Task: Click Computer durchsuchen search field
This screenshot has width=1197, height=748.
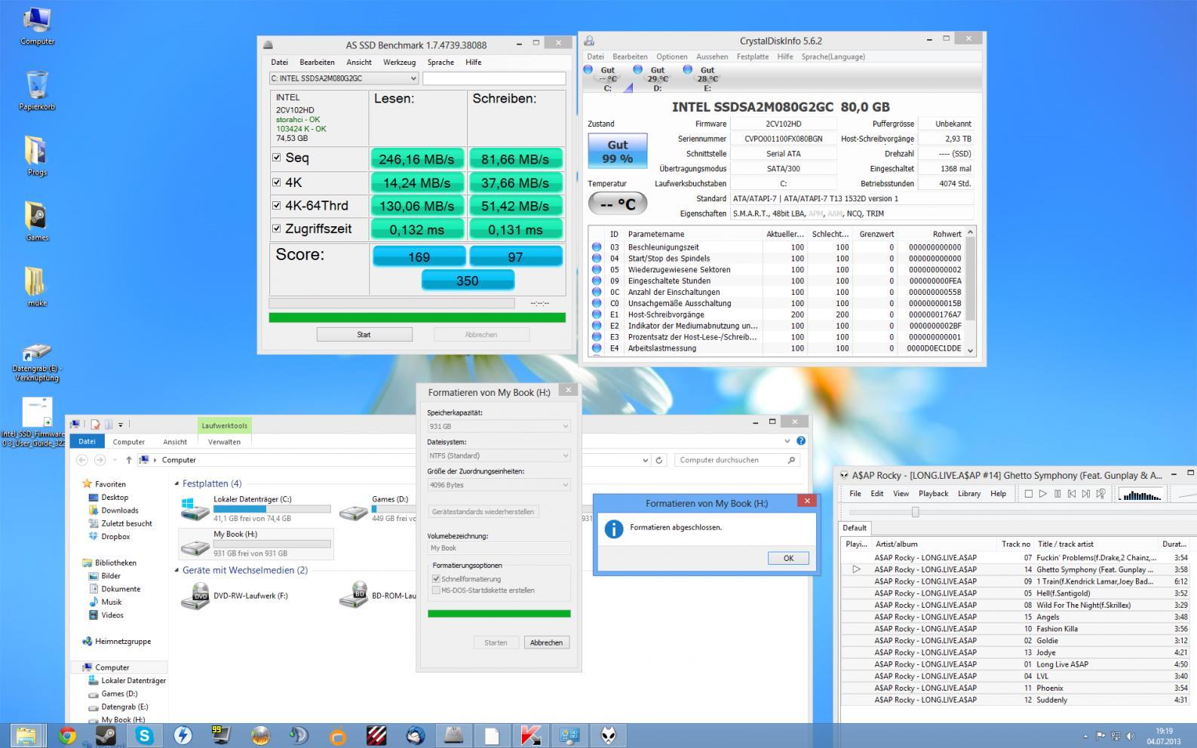Action: pyautogui.click(x=737, y=460)
